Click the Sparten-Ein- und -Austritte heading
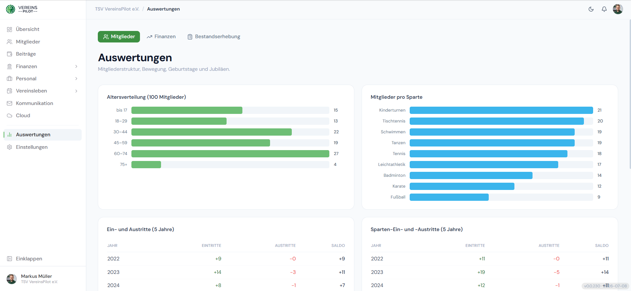Screen dimensions: 631x291 click(x=417, y=229)
